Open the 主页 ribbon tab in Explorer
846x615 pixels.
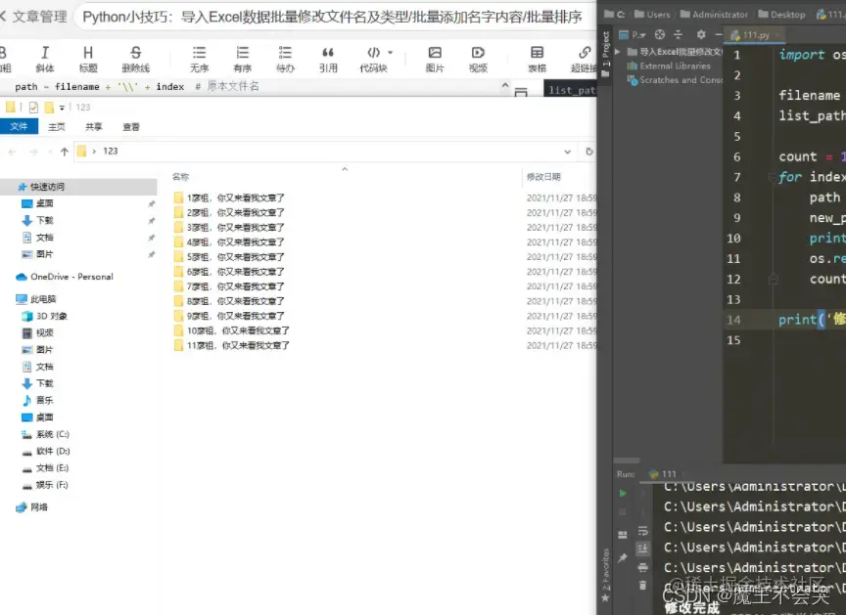(x=56, y=126)
